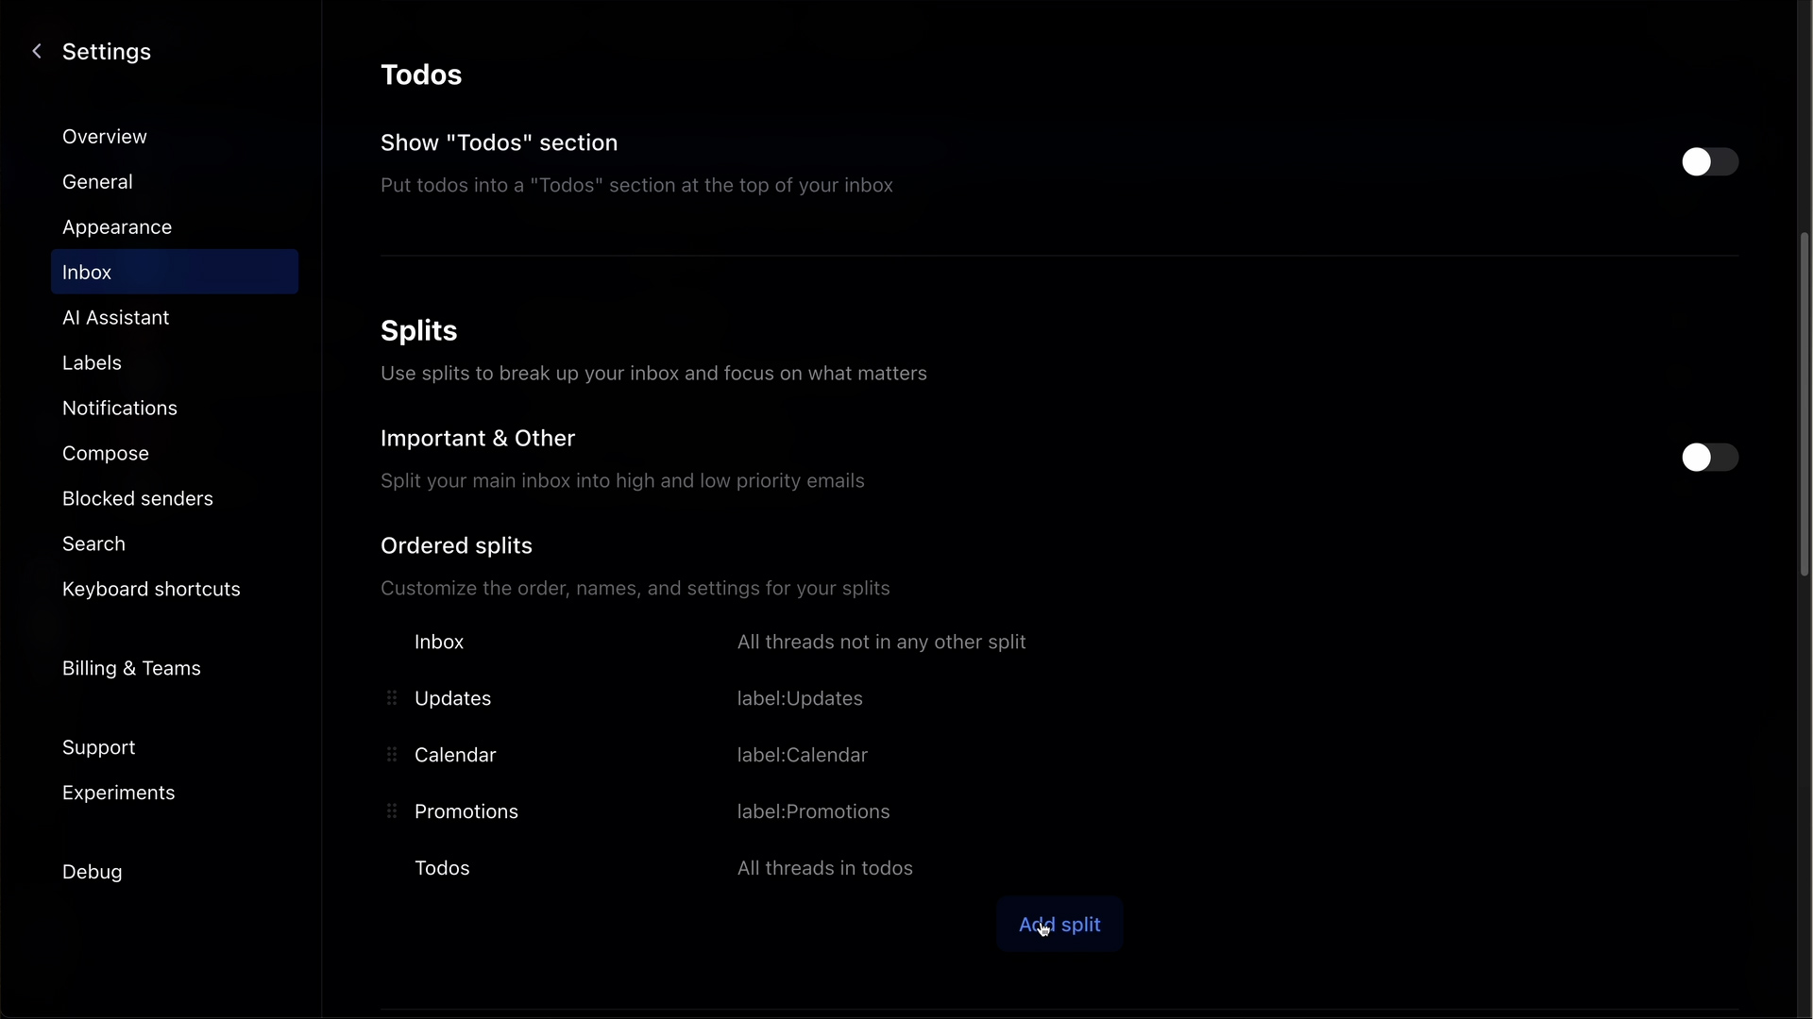Click the Add split button
This screenshot has height=1019, width=1813.
(1059, 925)
